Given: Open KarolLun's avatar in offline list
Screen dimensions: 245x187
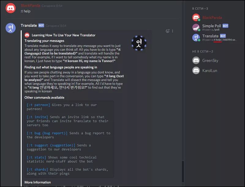Looking at the screenshot, I should (x=196, y=70).
